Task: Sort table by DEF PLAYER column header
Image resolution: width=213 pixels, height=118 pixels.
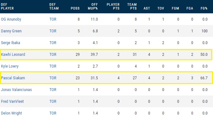Action: [7, 6]
